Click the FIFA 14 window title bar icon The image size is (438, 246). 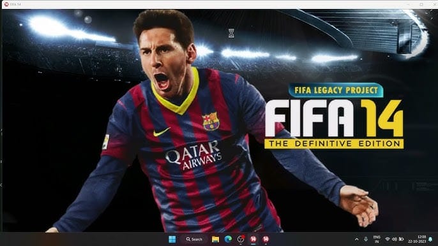point(6,4)
